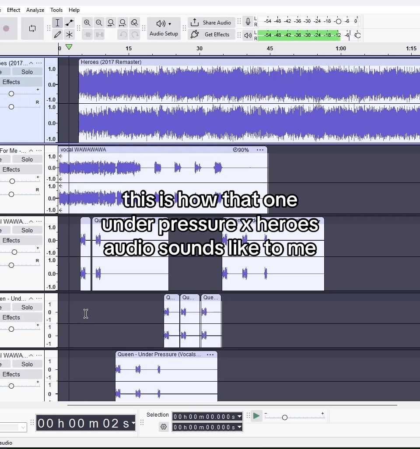Screen dimensions: 420x449
Task: Open Audio Setup dropdown
Action: (164, 28)
